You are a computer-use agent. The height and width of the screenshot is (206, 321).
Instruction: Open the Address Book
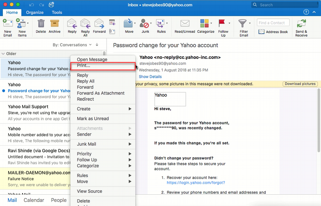pyautogui.click(x=273, y=32)
